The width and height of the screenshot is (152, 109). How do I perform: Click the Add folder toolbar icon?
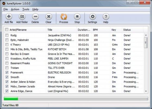point(22,16)
